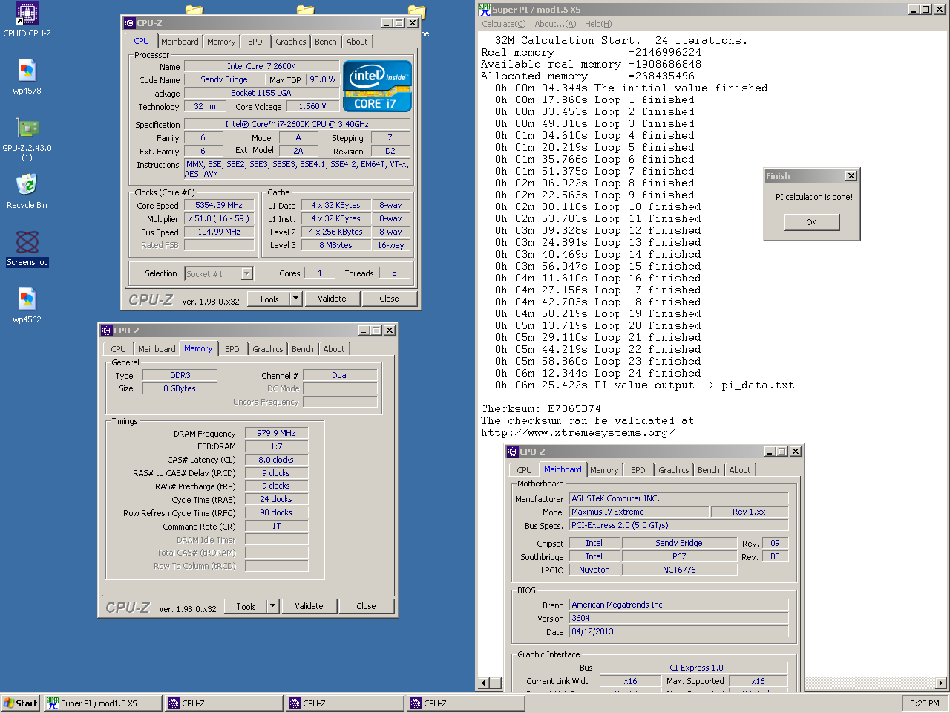Open Bench tab in CPU-Z CPU window
This screenshot has height=713, width=950.
tap(326, 42)
